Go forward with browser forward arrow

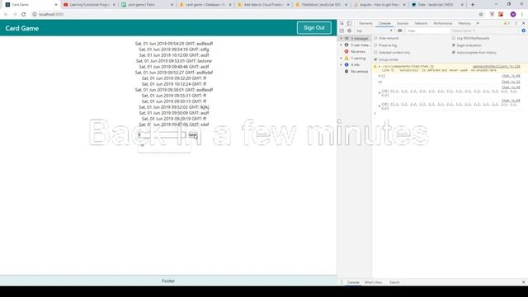15,14
